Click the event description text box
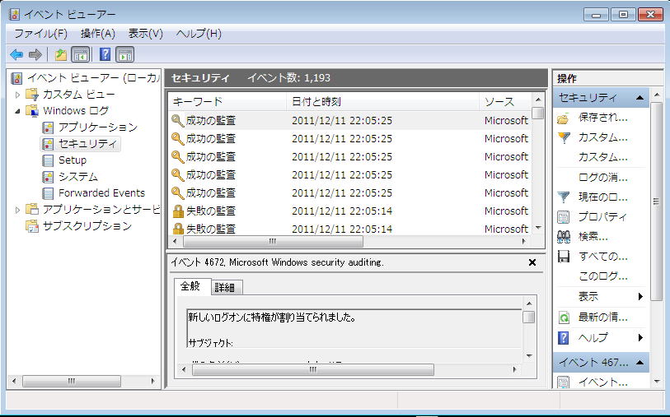Image resolution: width=670 pixels, height=417 pixels. (x=354, y=329)
